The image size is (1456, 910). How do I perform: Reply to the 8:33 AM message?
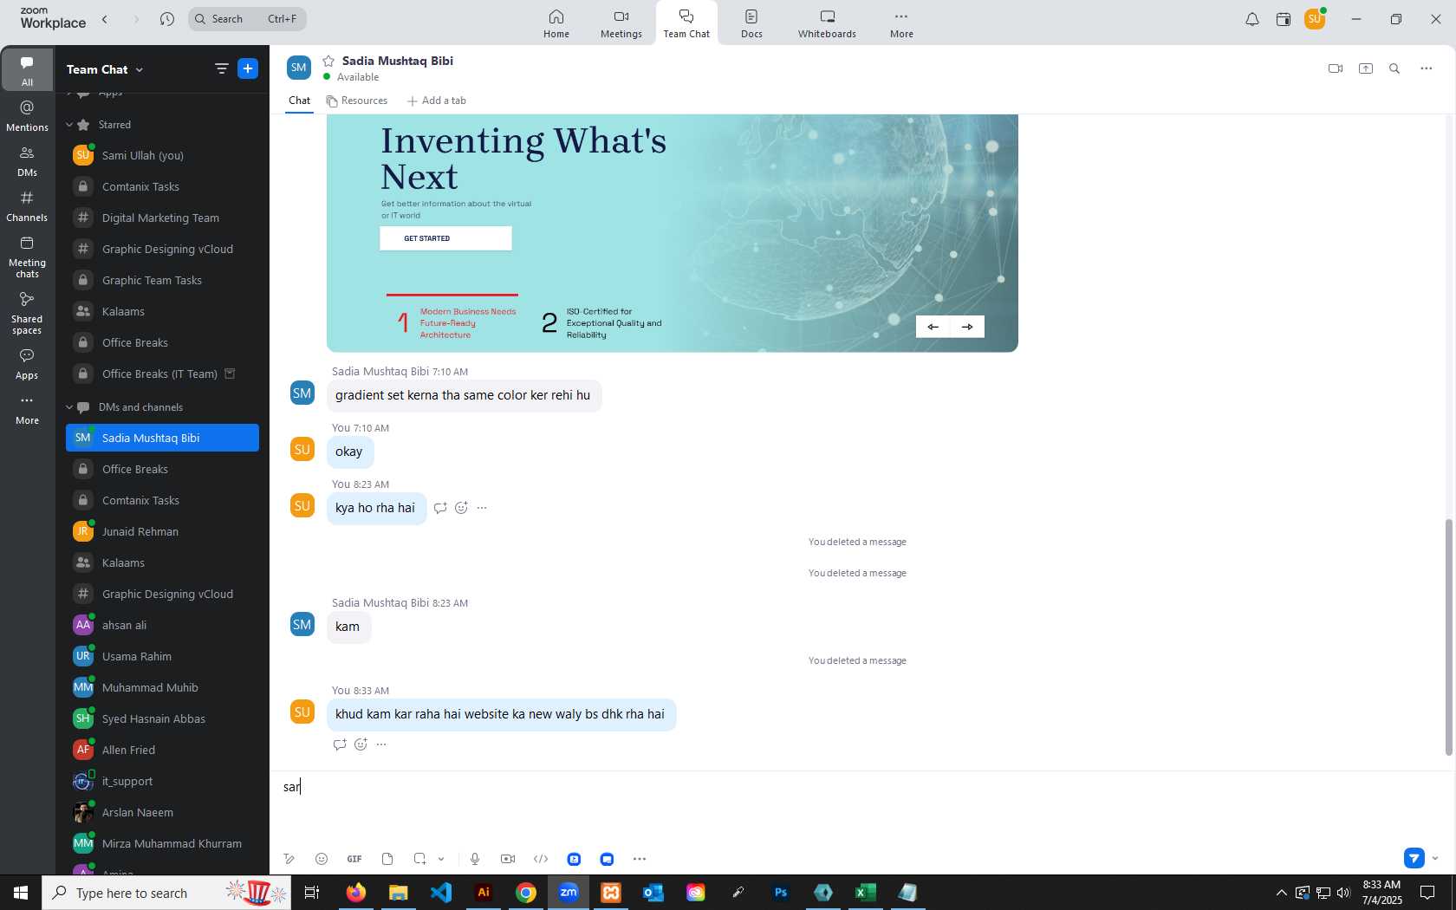click(x=340, y=744)
